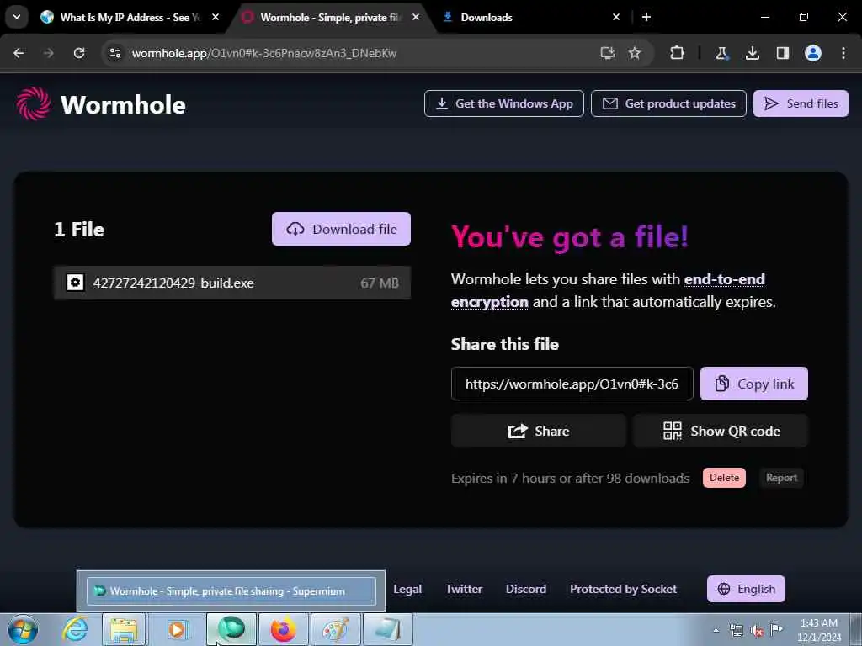This screenshot has height=646, width=862.
Task: Click the Supermium browser taskbar icon
Action: 231,629
